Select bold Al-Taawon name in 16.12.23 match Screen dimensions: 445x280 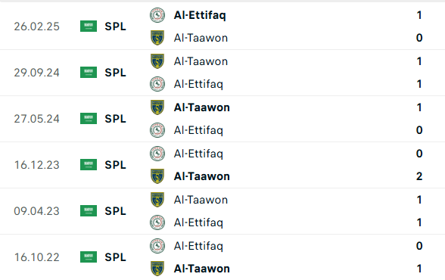[x=202, y=176]
